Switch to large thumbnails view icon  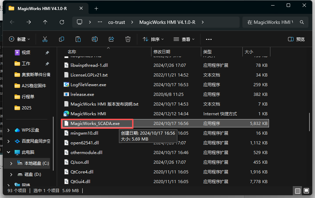tap(306, 191)
